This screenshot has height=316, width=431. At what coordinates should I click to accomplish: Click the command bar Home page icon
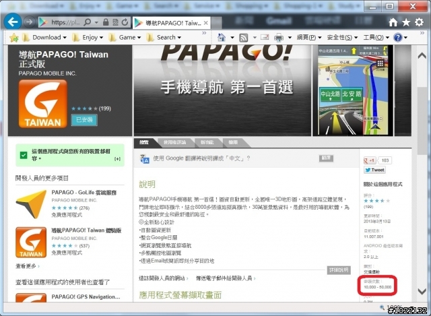[x=222, y=37]
